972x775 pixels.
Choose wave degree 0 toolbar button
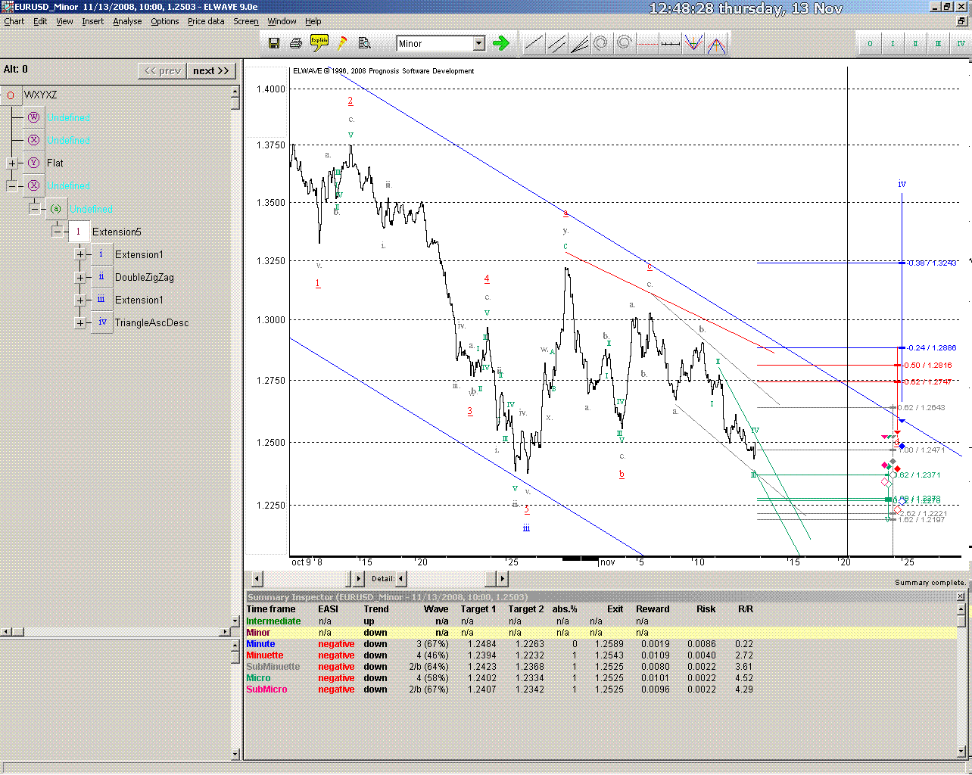point(870,44)
